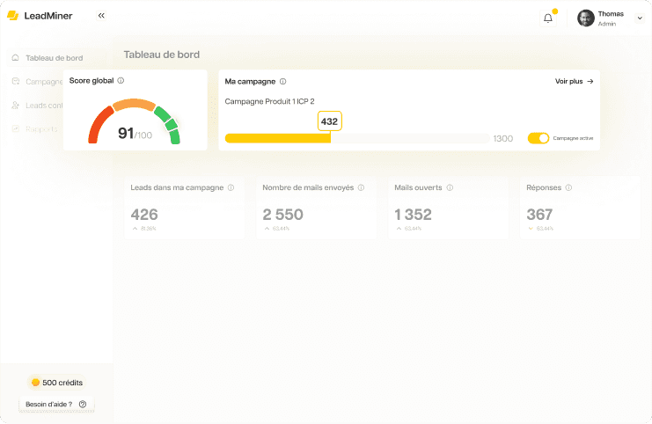Click the Campagne Produit 1 ICP 2 name
Viewport: 652px width, 424px height.
coord(269,101)
